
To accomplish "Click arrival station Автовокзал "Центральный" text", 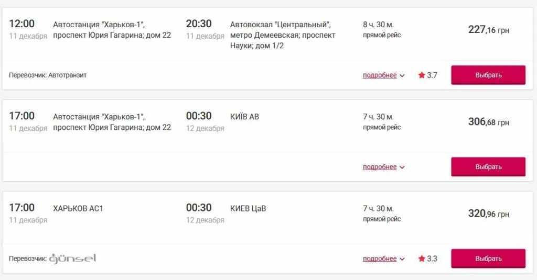I will pos(281,25).
